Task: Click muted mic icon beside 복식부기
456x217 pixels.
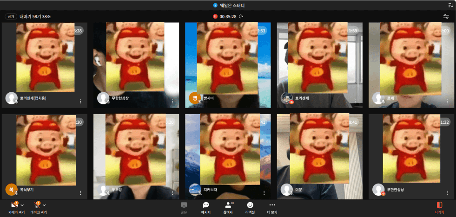Action: [16, 193]
